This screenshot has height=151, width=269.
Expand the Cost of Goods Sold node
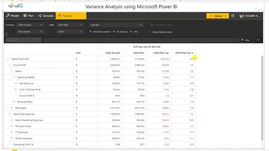click(16, 89)
